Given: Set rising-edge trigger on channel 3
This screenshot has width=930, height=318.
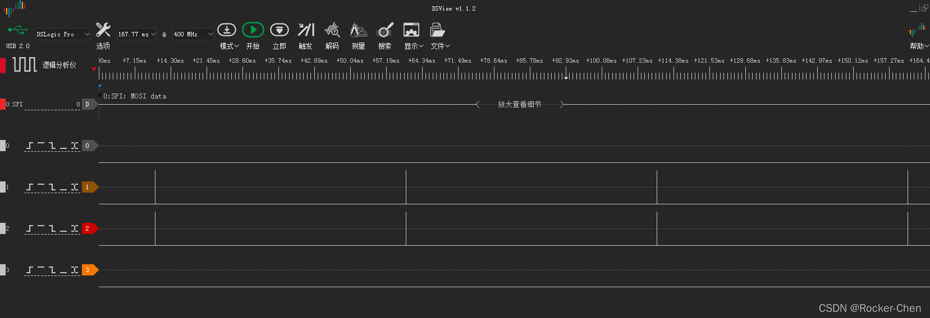Looking at the screenshot, I should pyautogui.click(x=30, y=270).
